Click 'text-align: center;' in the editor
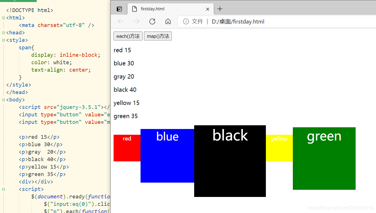 pyautogui.click(x=61, y=70)
